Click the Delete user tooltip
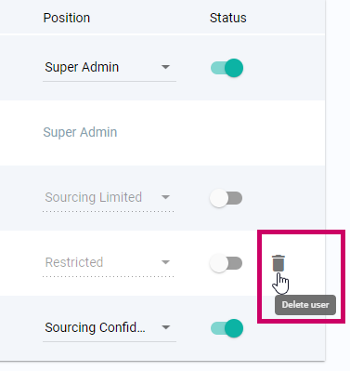Screen dimensions: 350x371 pyautogui.click(x=305, y=305)
